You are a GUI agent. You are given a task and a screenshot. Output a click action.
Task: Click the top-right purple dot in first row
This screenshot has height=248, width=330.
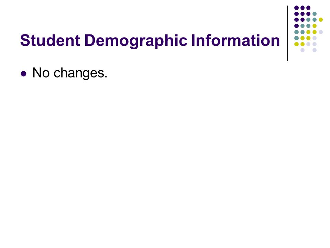pos(308,8)
